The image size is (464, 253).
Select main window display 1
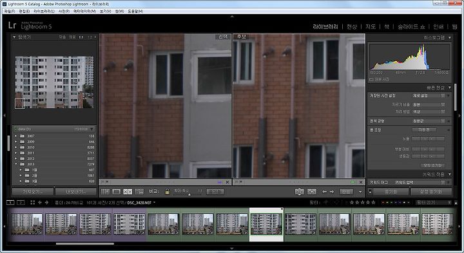click(x=10, y=202)
